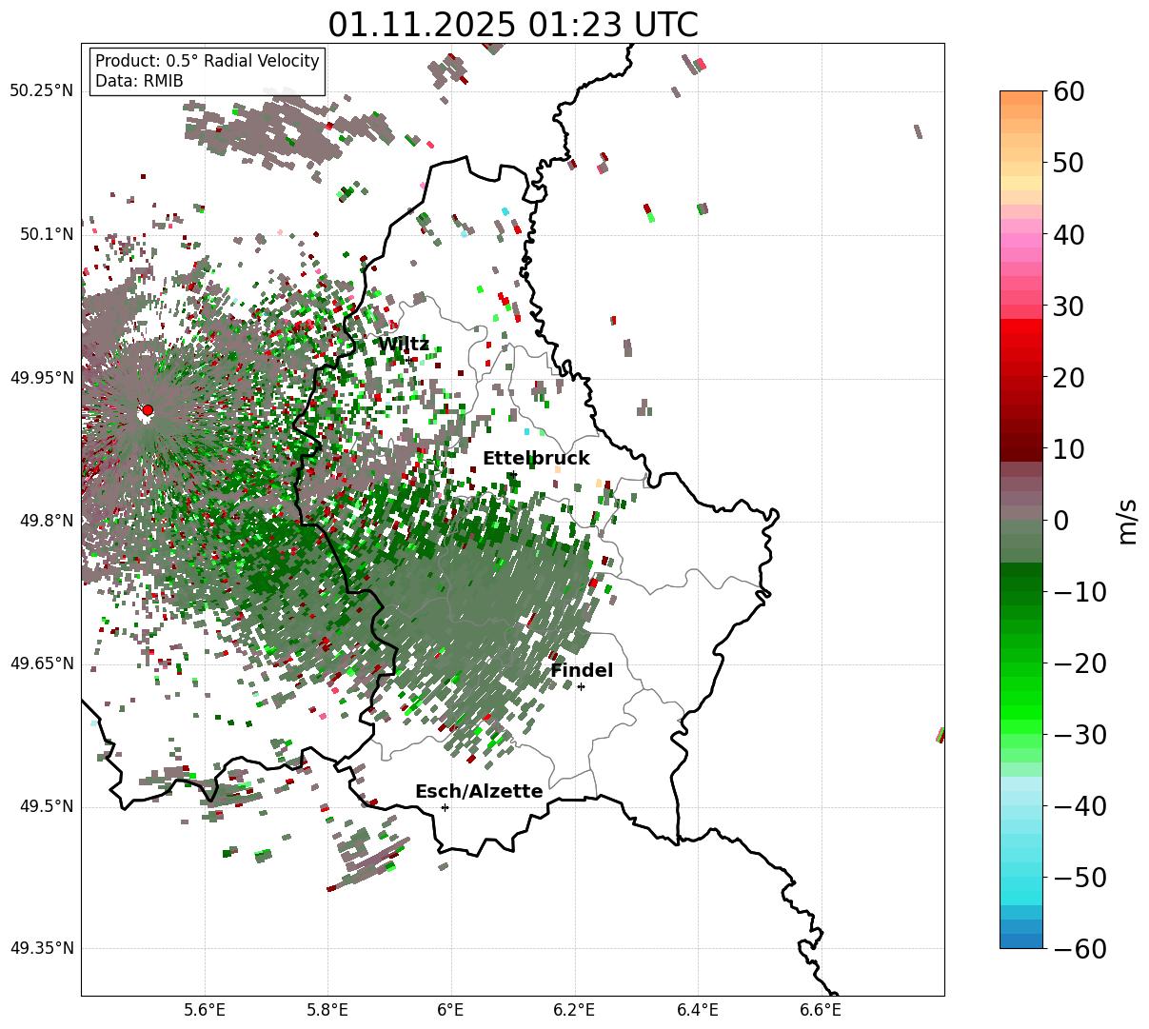
Task: Click the colorbar −60 tick label
Action: point(1080,948)
